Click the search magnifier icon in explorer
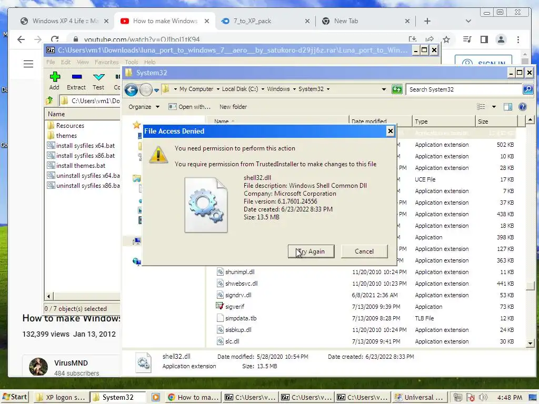Image resolution: width=539 pixels, height=404 pixels. click(527, 89)
